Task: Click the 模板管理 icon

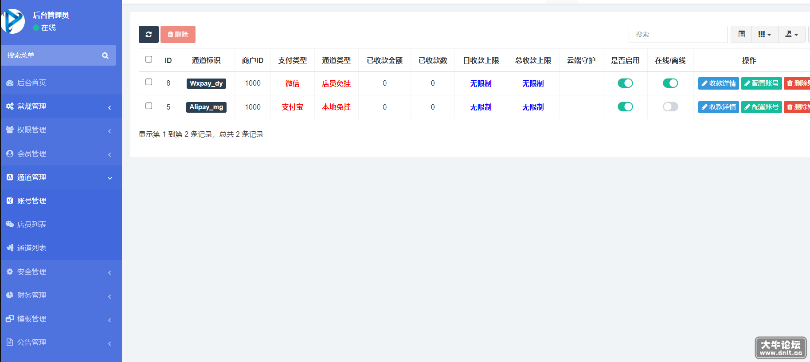Action: tap(10, 319)
